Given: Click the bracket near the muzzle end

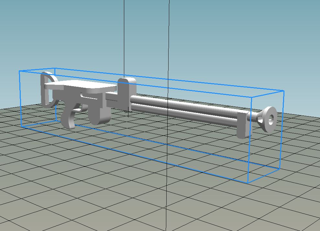Looking at the screenshot, I should (244, 125).
